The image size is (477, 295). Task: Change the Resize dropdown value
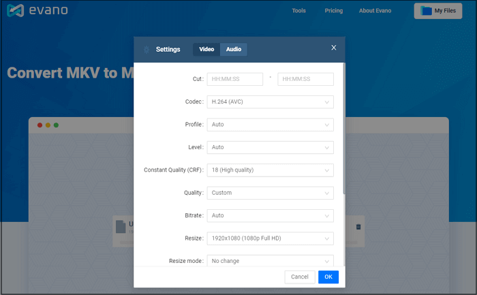(270, 238)
